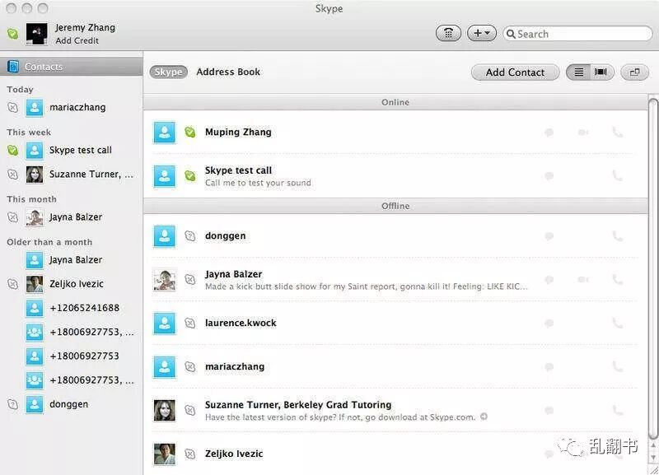The image size is (659, 475).
Task: Click call icon for mariaczhang contact row
Action: tap(617, 366)
